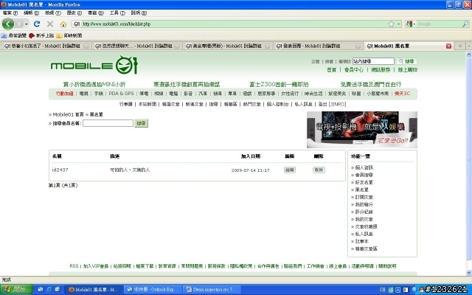Click the Mobile01 首頁 breadcrumb link

(x=68, y=115)
